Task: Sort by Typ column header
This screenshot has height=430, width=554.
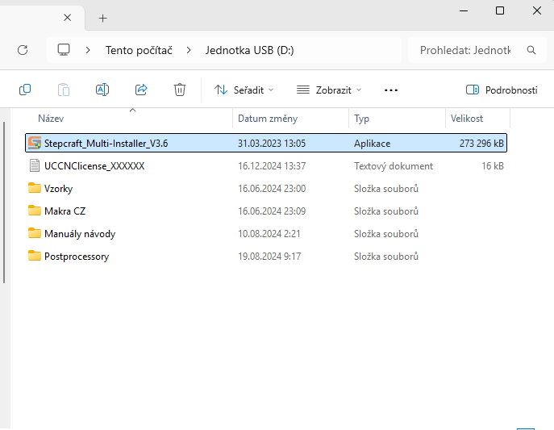Action: (361, 119)
